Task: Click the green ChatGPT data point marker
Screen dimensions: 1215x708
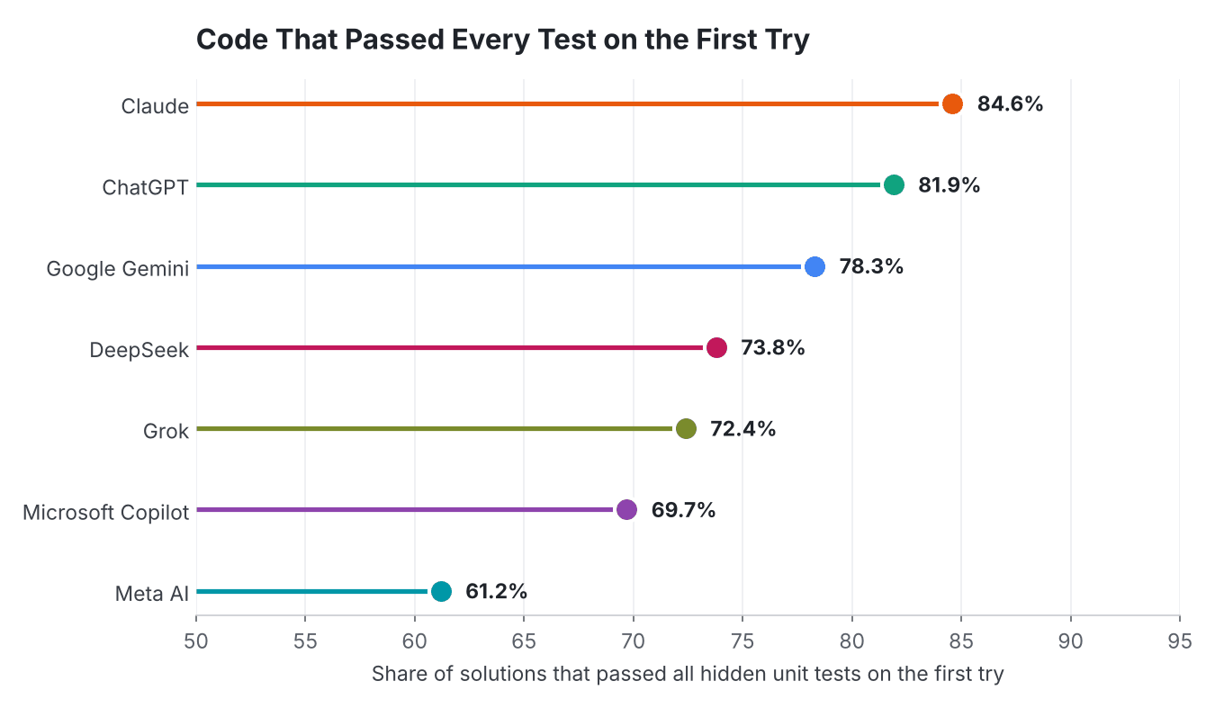Action: (x=894, y=185)
